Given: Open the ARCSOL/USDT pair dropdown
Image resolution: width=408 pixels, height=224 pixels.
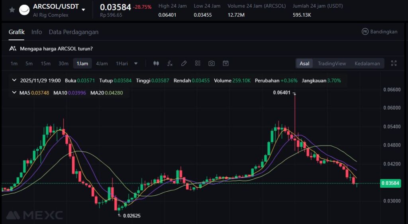Looking at the screenshot, I should coord(83,10).
